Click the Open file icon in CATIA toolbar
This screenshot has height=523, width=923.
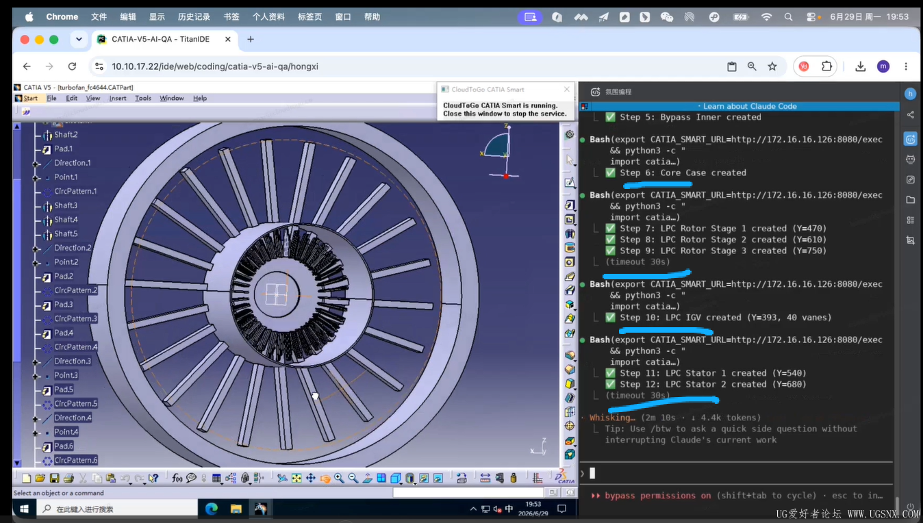click(40, 478)
